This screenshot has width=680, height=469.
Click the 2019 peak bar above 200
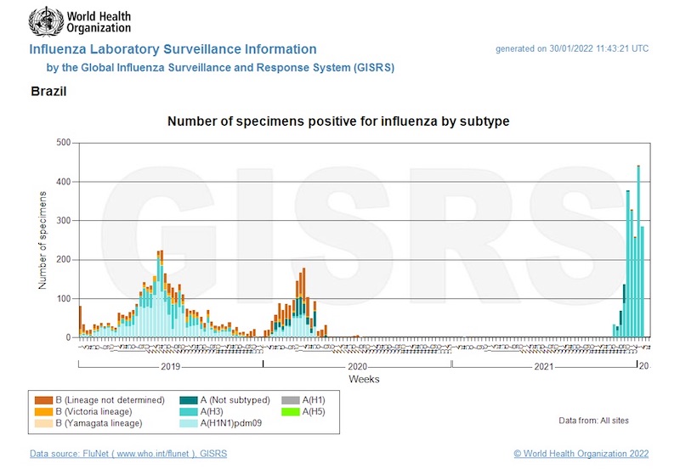[x=161, y=294]
